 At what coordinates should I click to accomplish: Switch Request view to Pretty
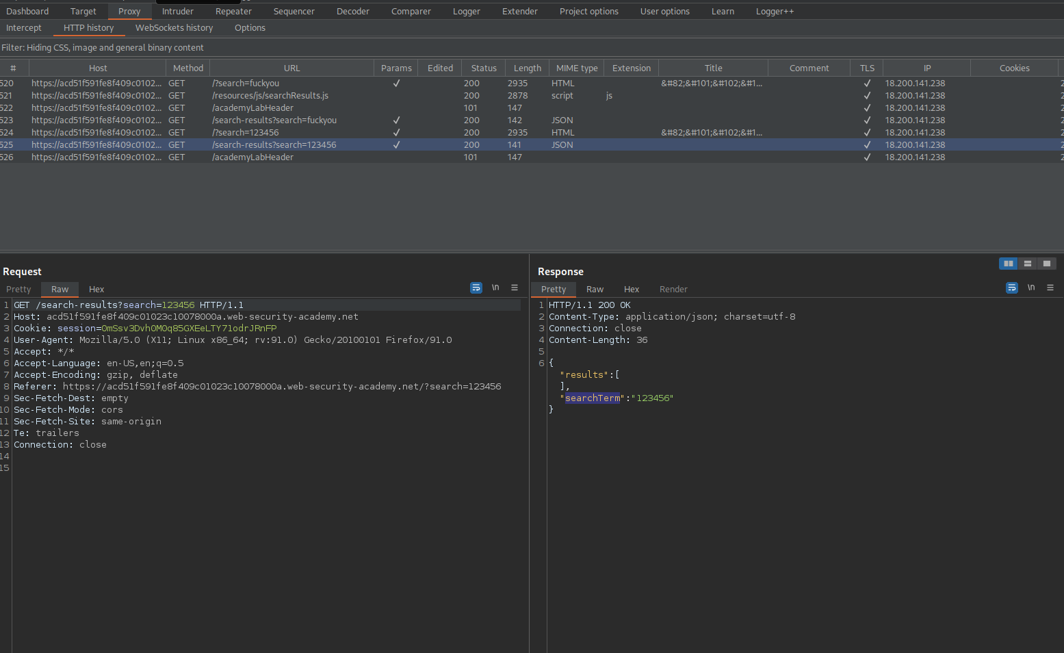[19, 290]
